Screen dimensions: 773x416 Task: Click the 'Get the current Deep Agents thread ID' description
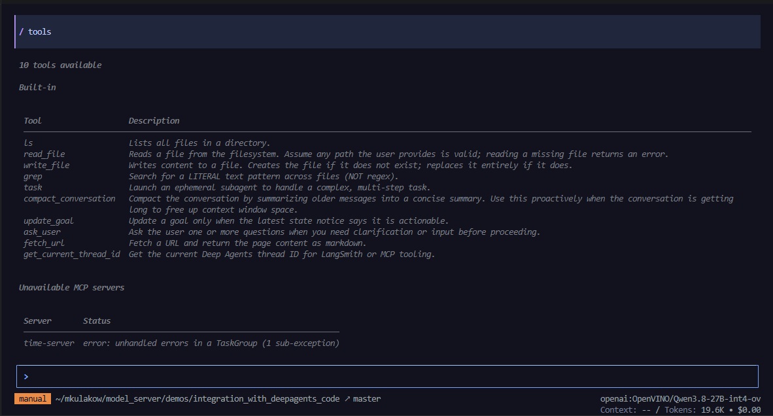[282, 254]
